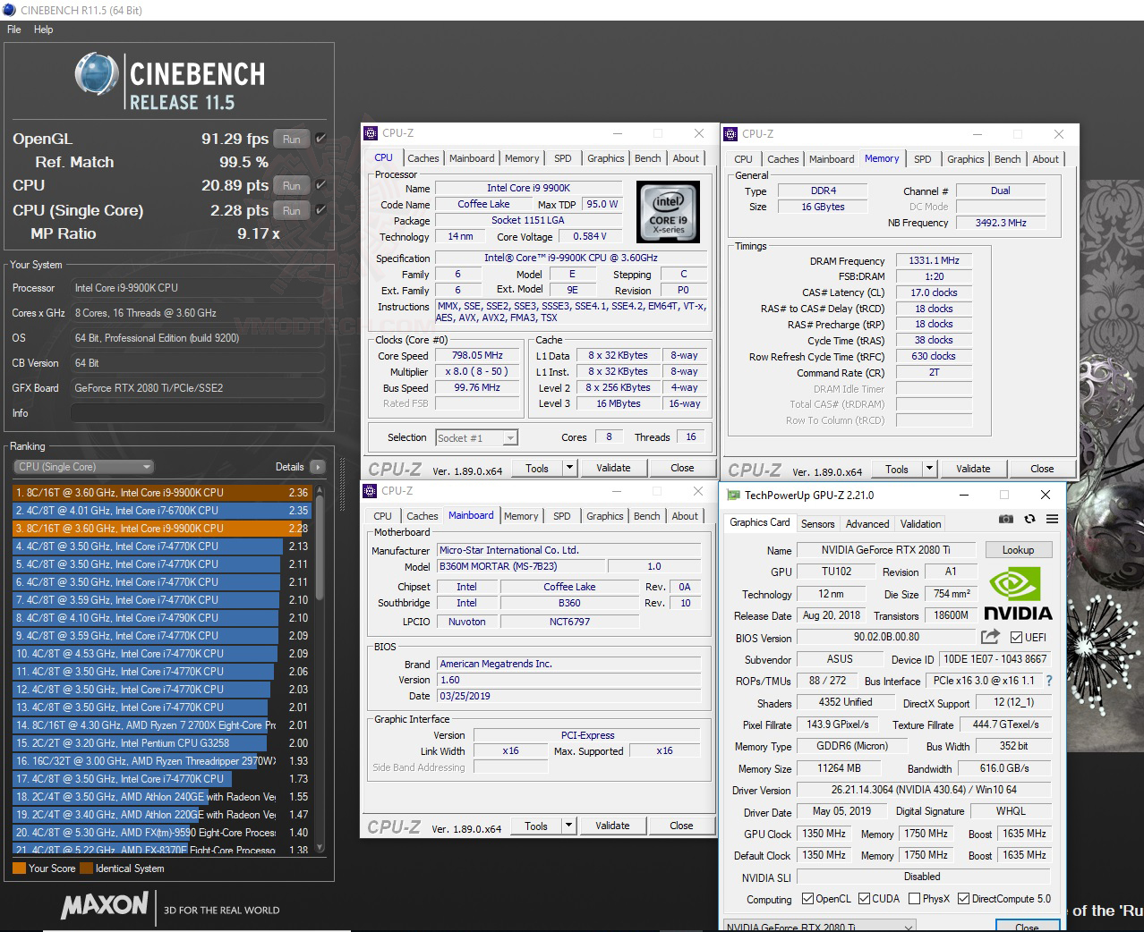Toggle the UEFI checkbox in GPU-Z
Screen dimensions: 1144x932
tap(1016, 638)
